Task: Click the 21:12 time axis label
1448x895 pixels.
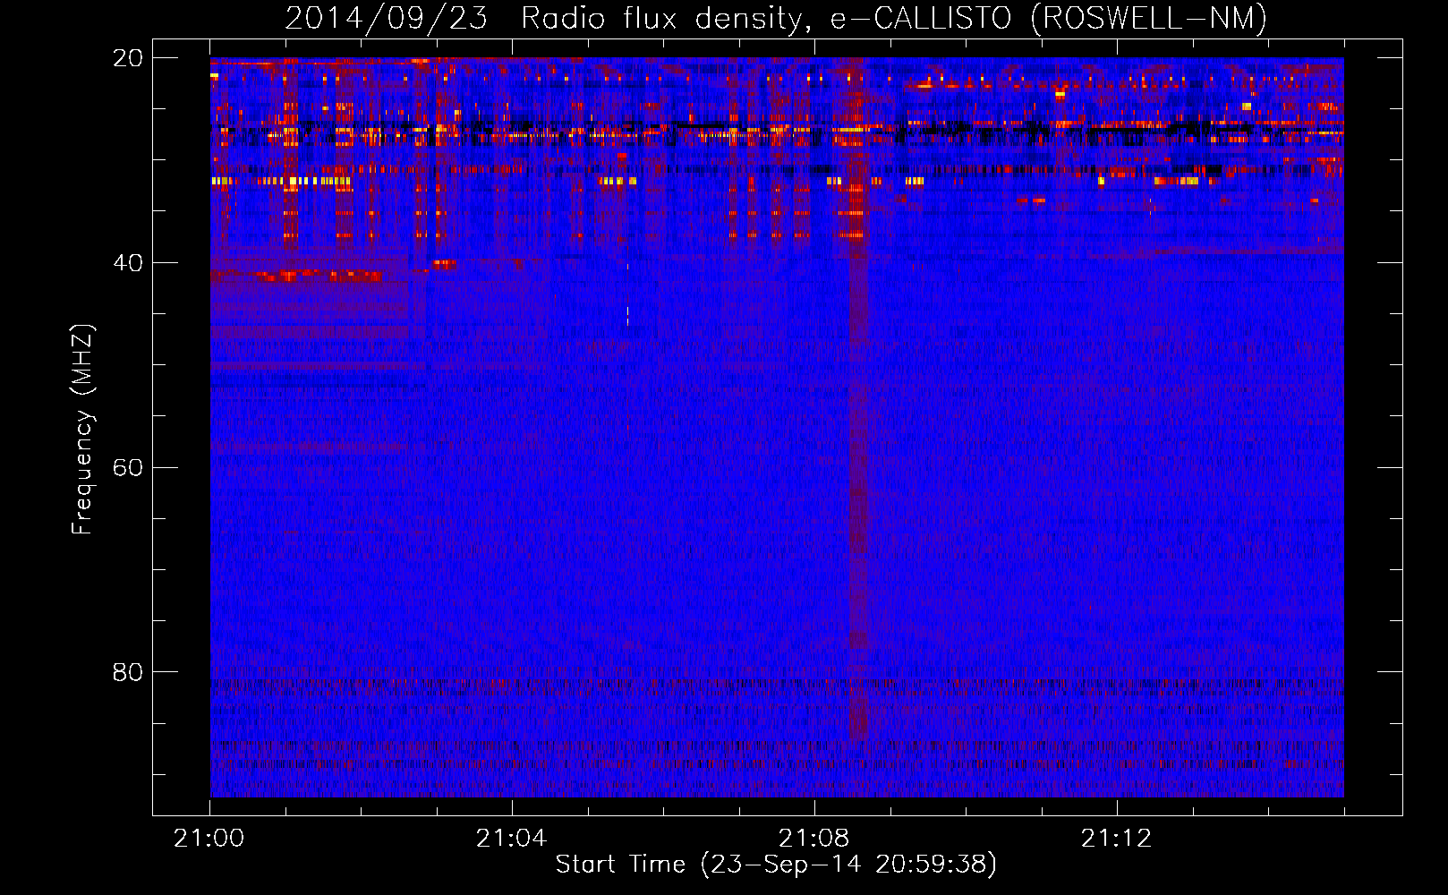Action: [1116, 839]
